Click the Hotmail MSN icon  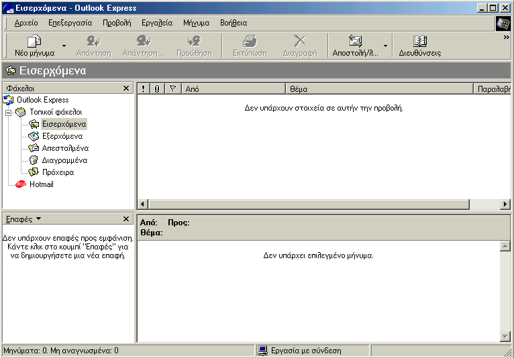click(21, 184)
